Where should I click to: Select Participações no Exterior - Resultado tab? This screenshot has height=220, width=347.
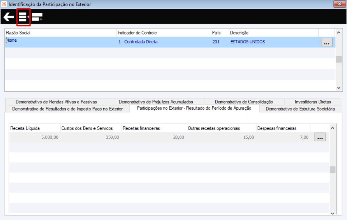point(194,108)
